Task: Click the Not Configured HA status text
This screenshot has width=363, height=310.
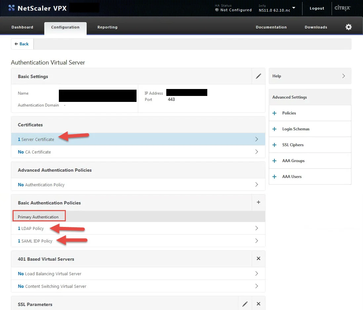Action: pyautogui.click(x=236, y=10)
